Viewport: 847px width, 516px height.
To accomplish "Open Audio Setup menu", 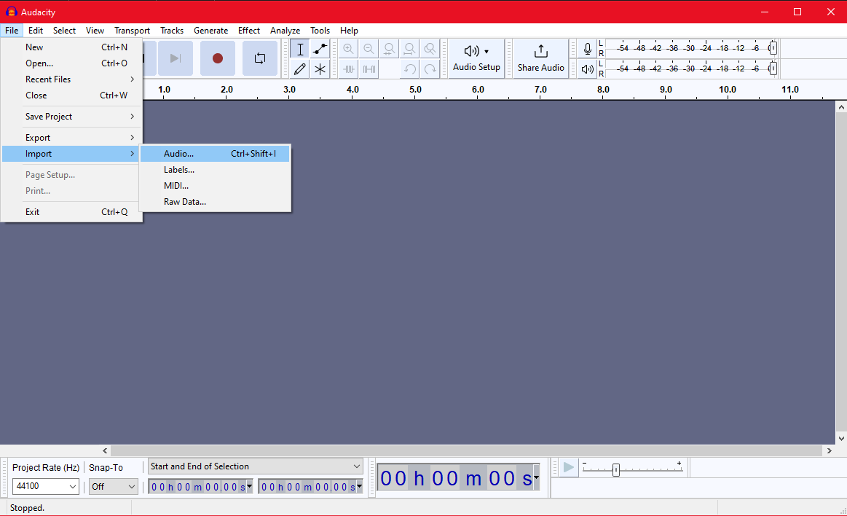I will point(476,58).
